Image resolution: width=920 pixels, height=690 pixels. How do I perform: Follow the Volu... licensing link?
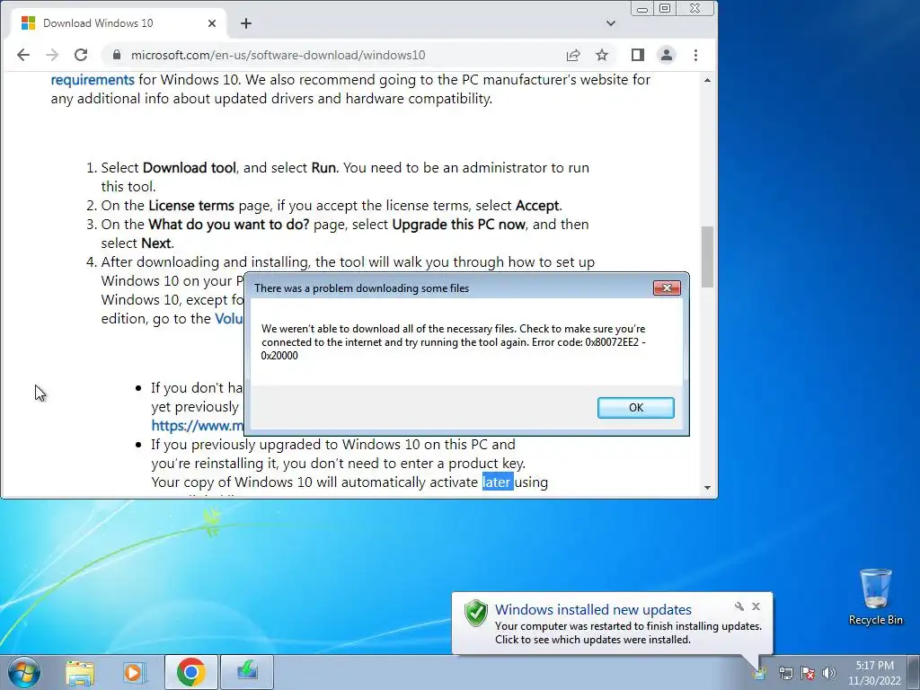click(229, 319)
